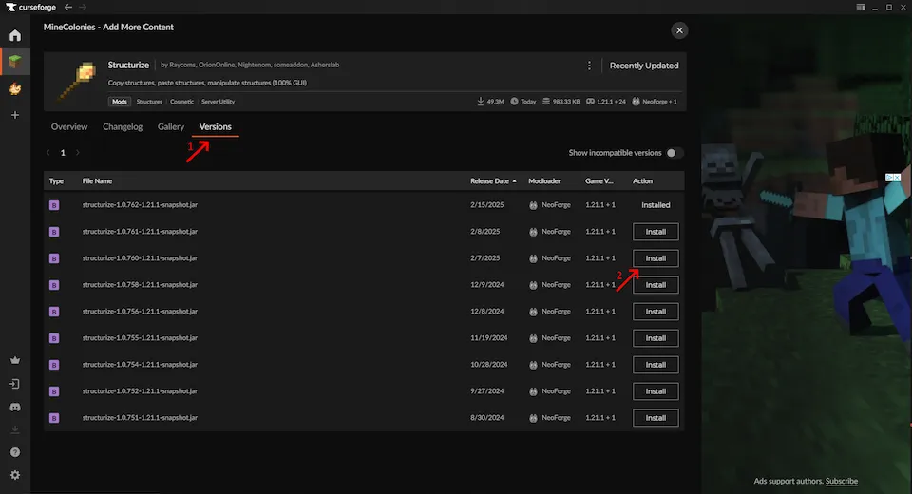Click the Server Utility category tag

coord(218,102)
